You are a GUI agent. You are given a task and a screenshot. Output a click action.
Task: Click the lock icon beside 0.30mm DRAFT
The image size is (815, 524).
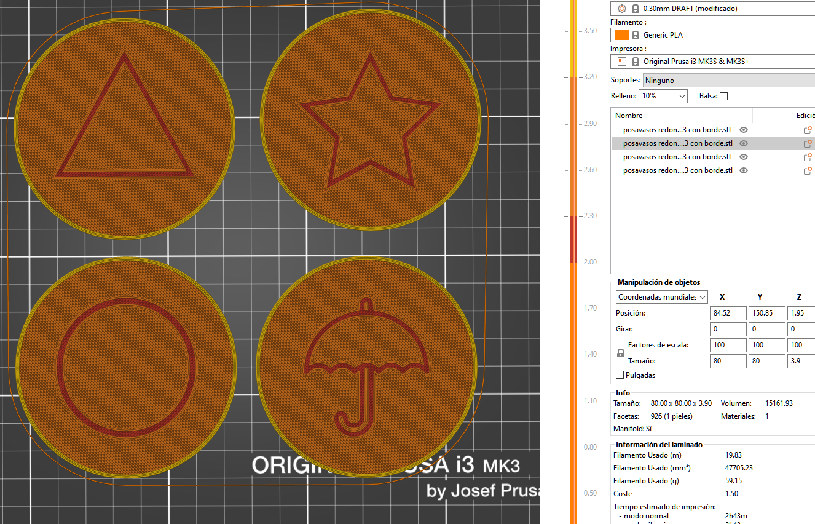pyautogui.click(x=635, y=9)
